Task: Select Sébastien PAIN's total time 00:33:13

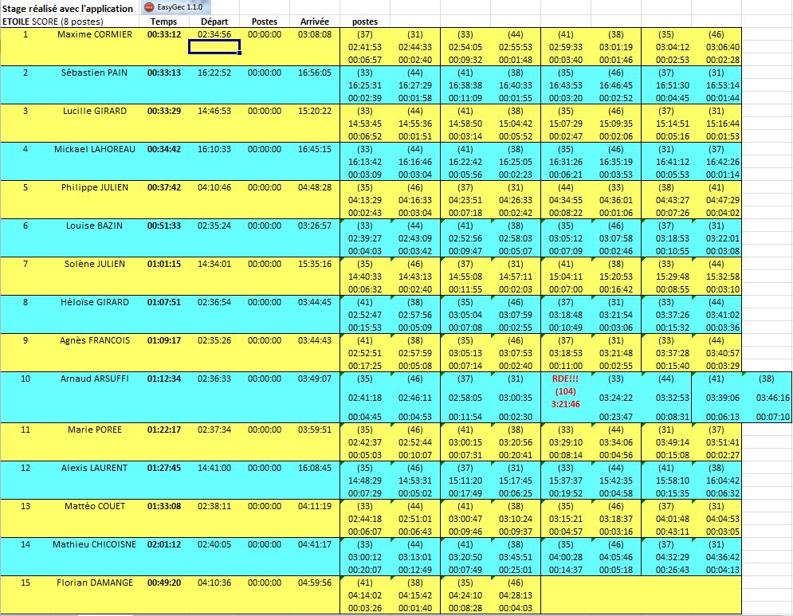Action: click(x=164, y=73)
